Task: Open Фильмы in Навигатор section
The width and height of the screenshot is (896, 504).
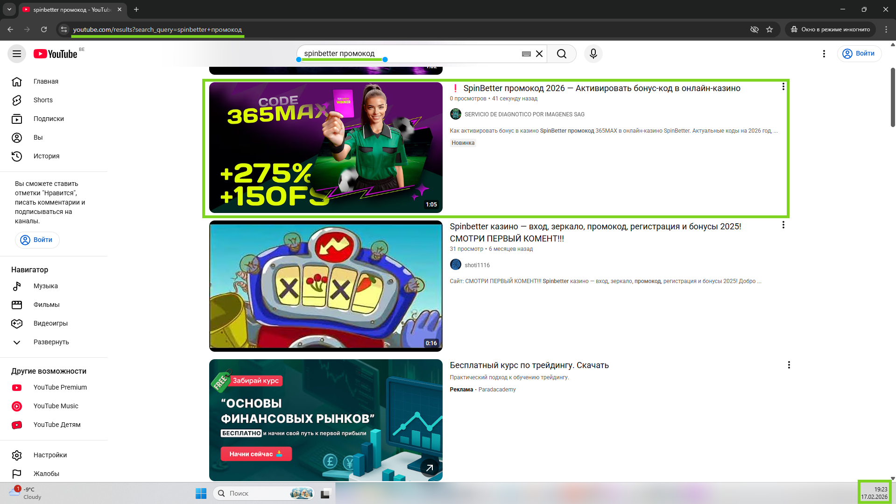Action: 54,305
